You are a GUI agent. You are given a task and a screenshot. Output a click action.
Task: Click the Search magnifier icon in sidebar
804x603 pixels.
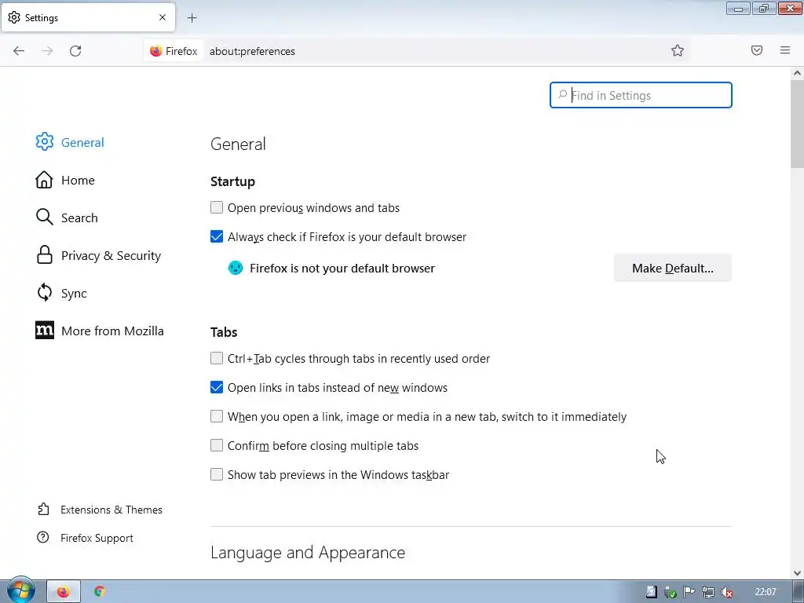click(x=44, y=217)
